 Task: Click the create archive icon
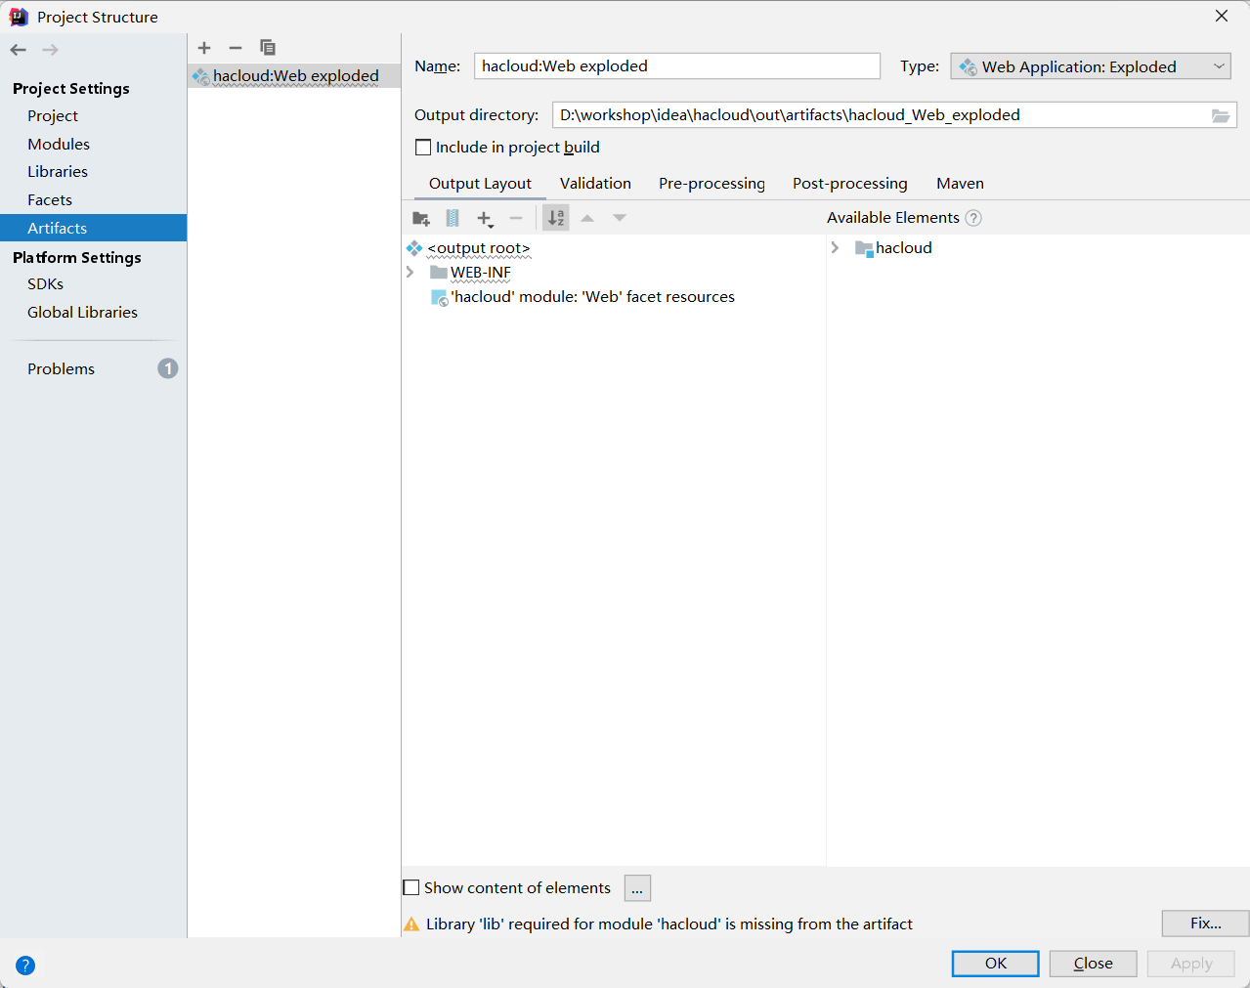pyautogui.click(x=453, y=219)
